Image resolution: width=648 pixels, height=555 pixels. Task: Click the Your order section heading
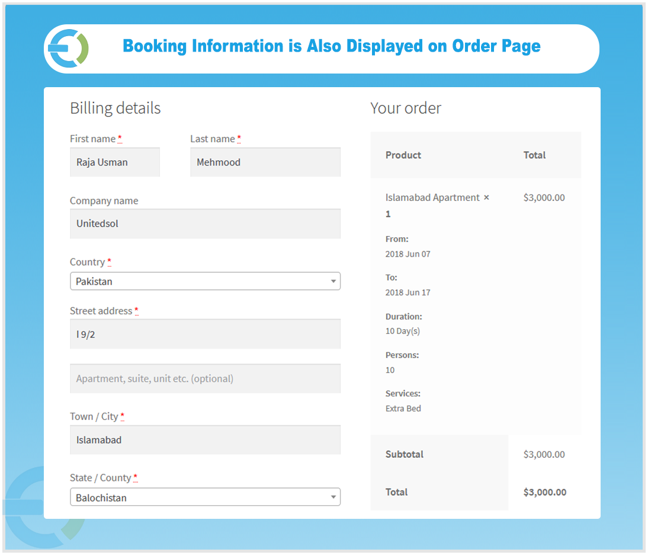(x=406, y=108)
